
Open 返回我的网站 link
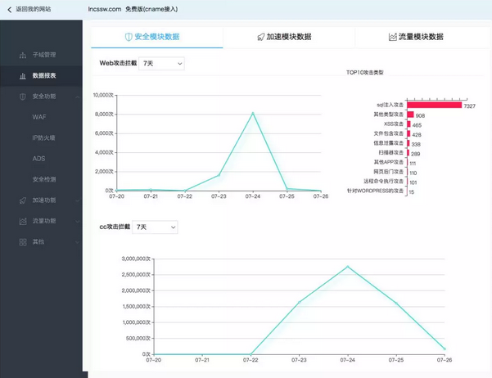click(x=34, y=9)
